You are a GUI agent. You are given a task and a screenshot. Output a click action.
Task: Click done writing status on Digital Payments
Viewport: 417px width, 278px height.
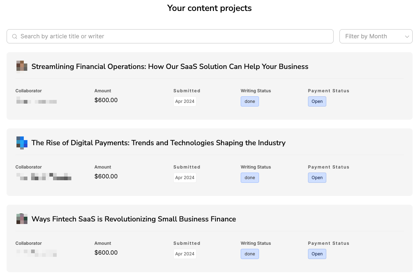click(250, 178)
